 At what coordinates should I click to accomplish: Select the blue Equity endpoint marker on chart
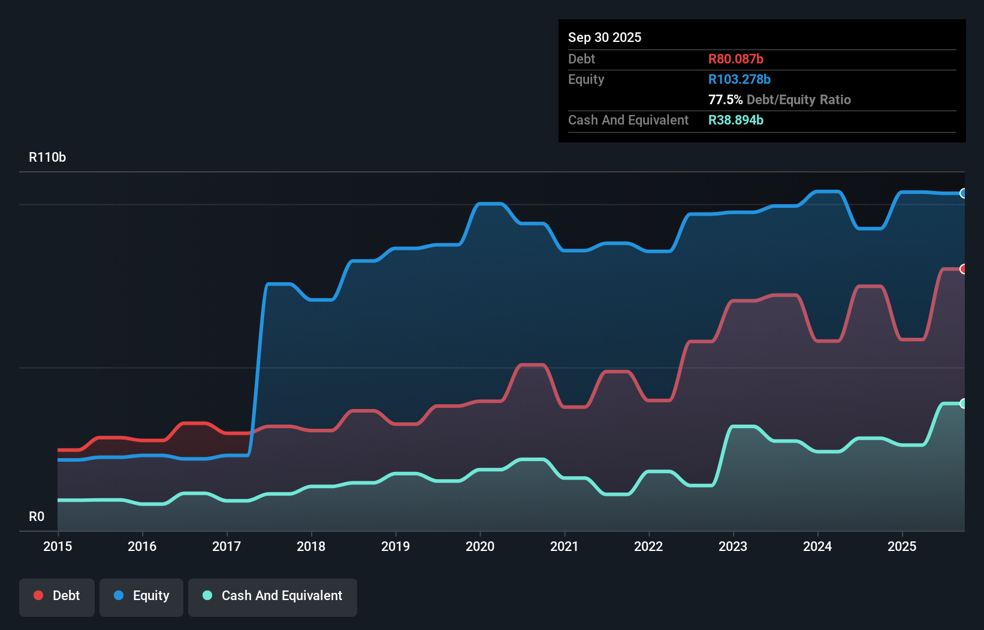coord(963,193)
